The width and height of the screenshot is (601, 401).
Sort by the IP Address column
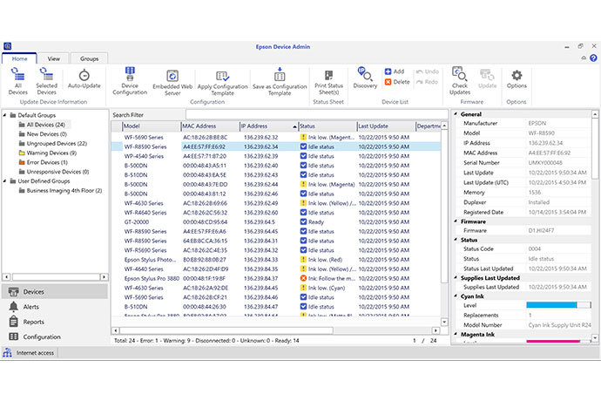[x=268, y=126]
